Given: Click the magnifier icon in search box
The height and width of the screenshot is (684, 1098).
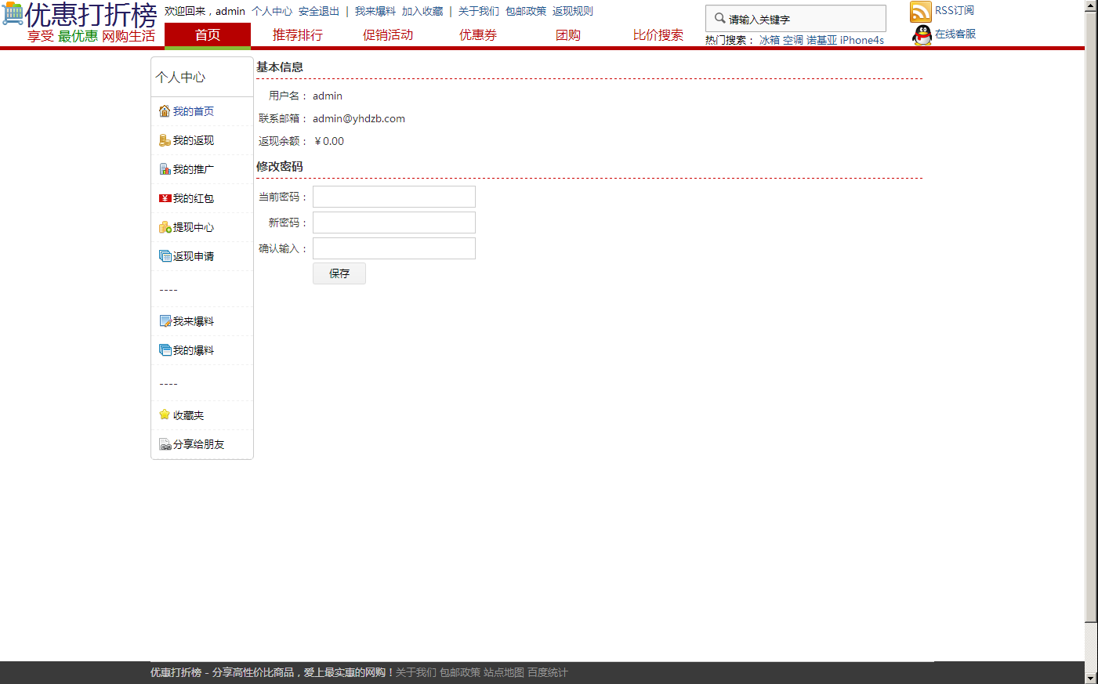Looking at the screenshot, I should (x=719, y=18).
